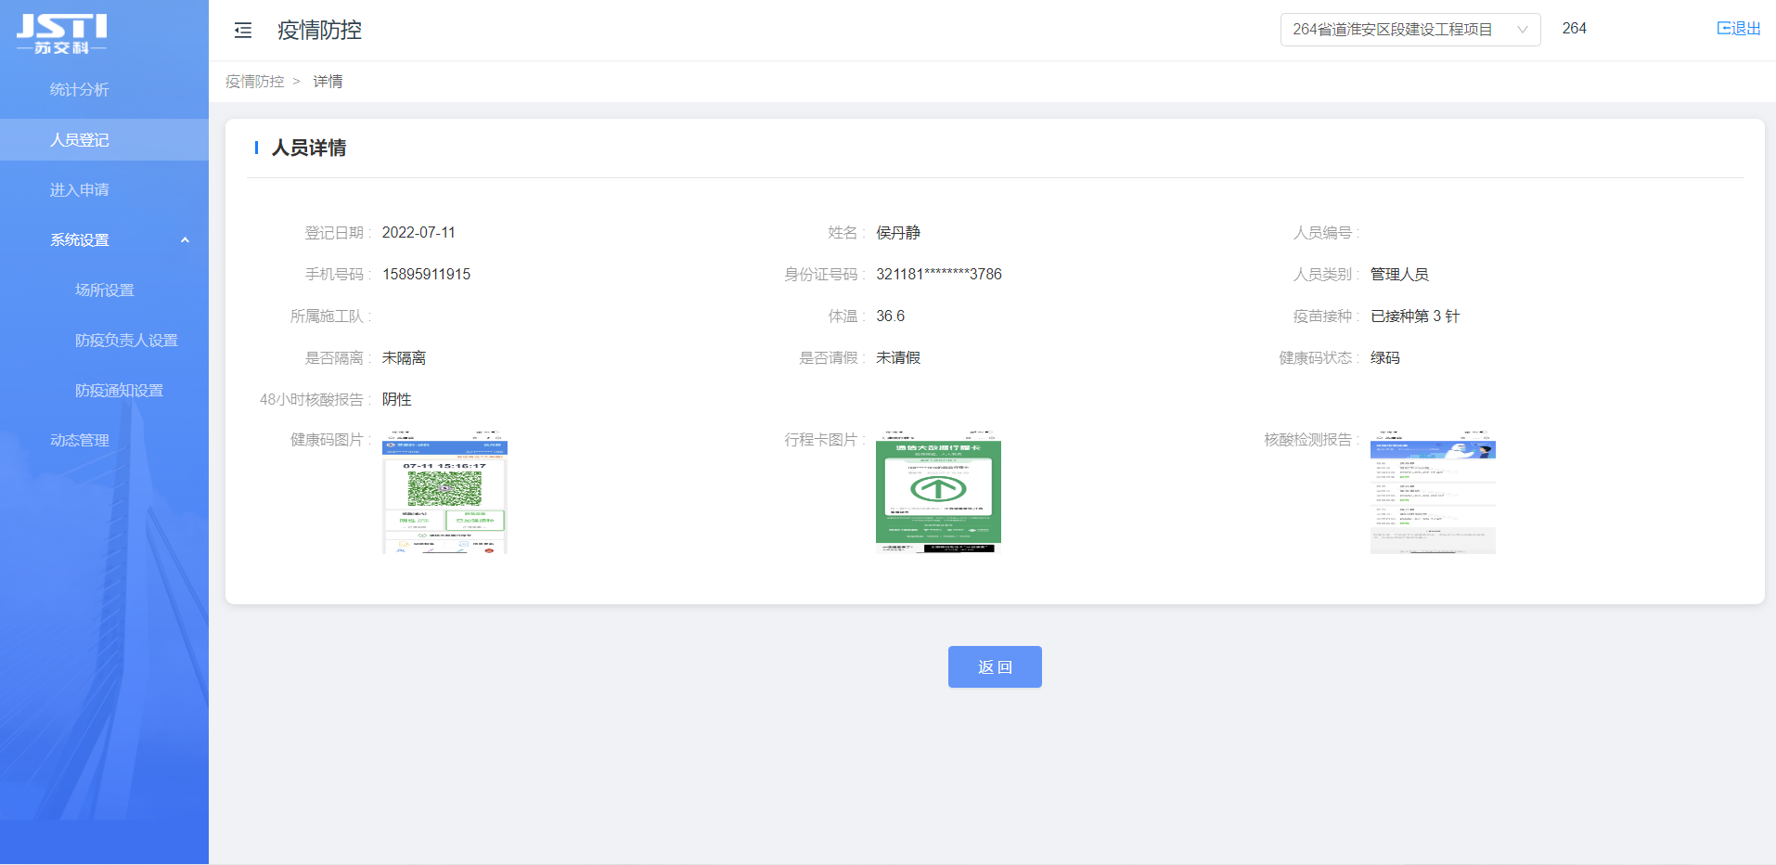
Task: Go to 进入申请 page
Action: pos(80,190)
